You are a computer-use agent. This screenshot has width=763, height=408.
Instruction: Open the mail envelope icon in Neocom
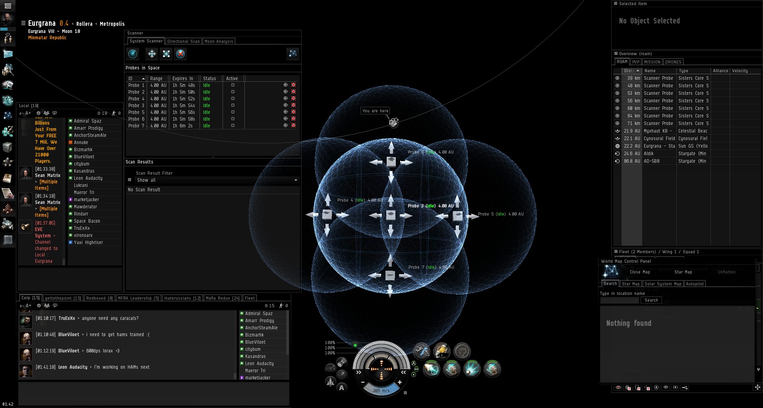pyautogui.click(x=8, y=54)
